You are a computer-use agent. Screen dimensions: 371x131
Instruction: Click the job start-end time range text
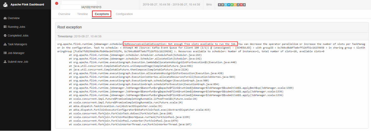pyautogui.click(x=171, y=4)
